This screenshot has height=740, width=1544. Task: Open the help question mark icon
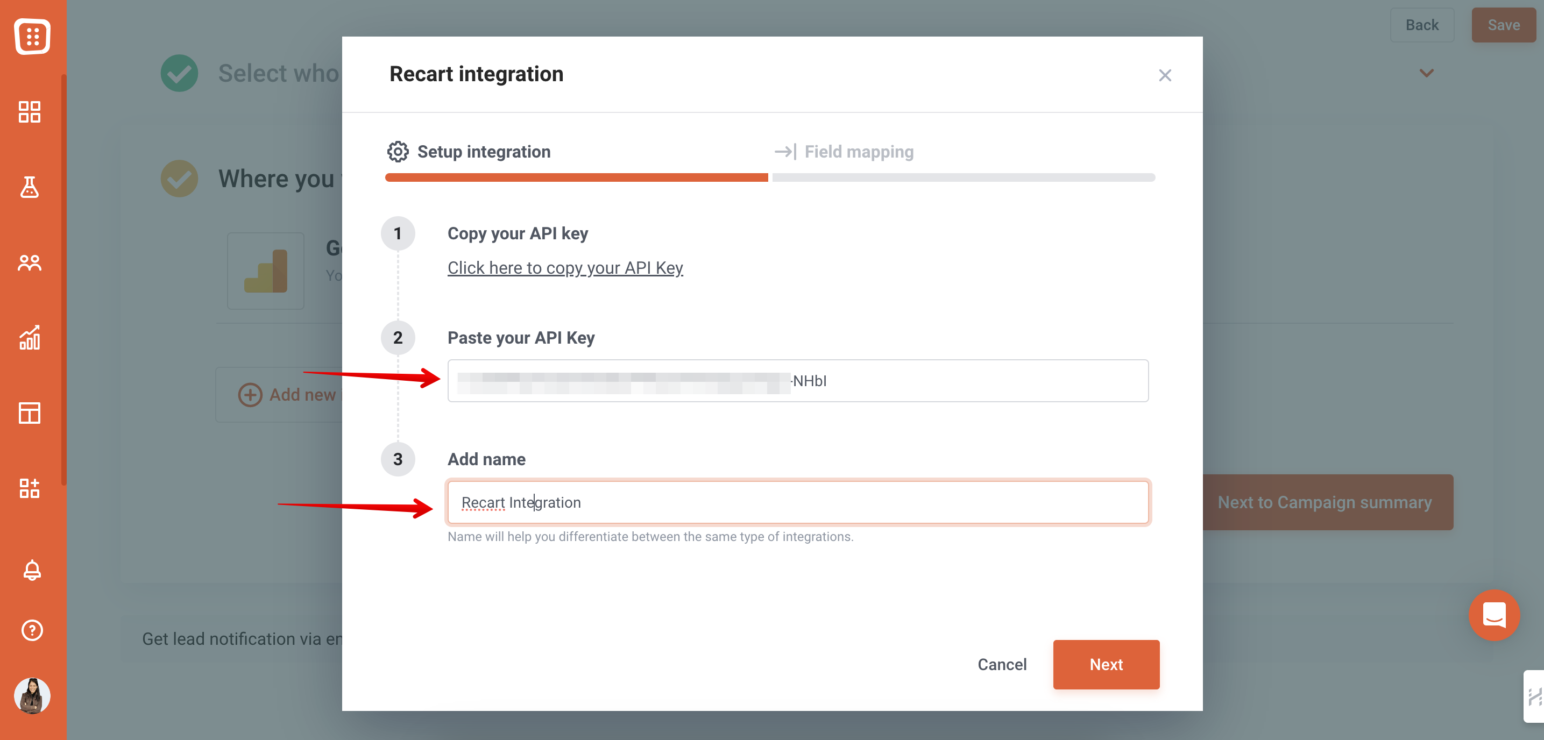[x=32, y=630]
